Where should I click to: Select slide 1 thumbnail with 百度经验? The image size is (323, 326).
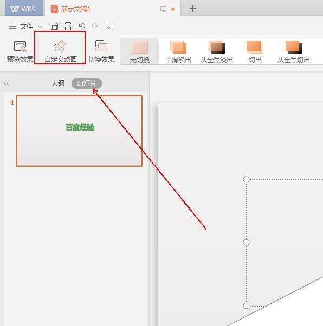click(79, 131)
